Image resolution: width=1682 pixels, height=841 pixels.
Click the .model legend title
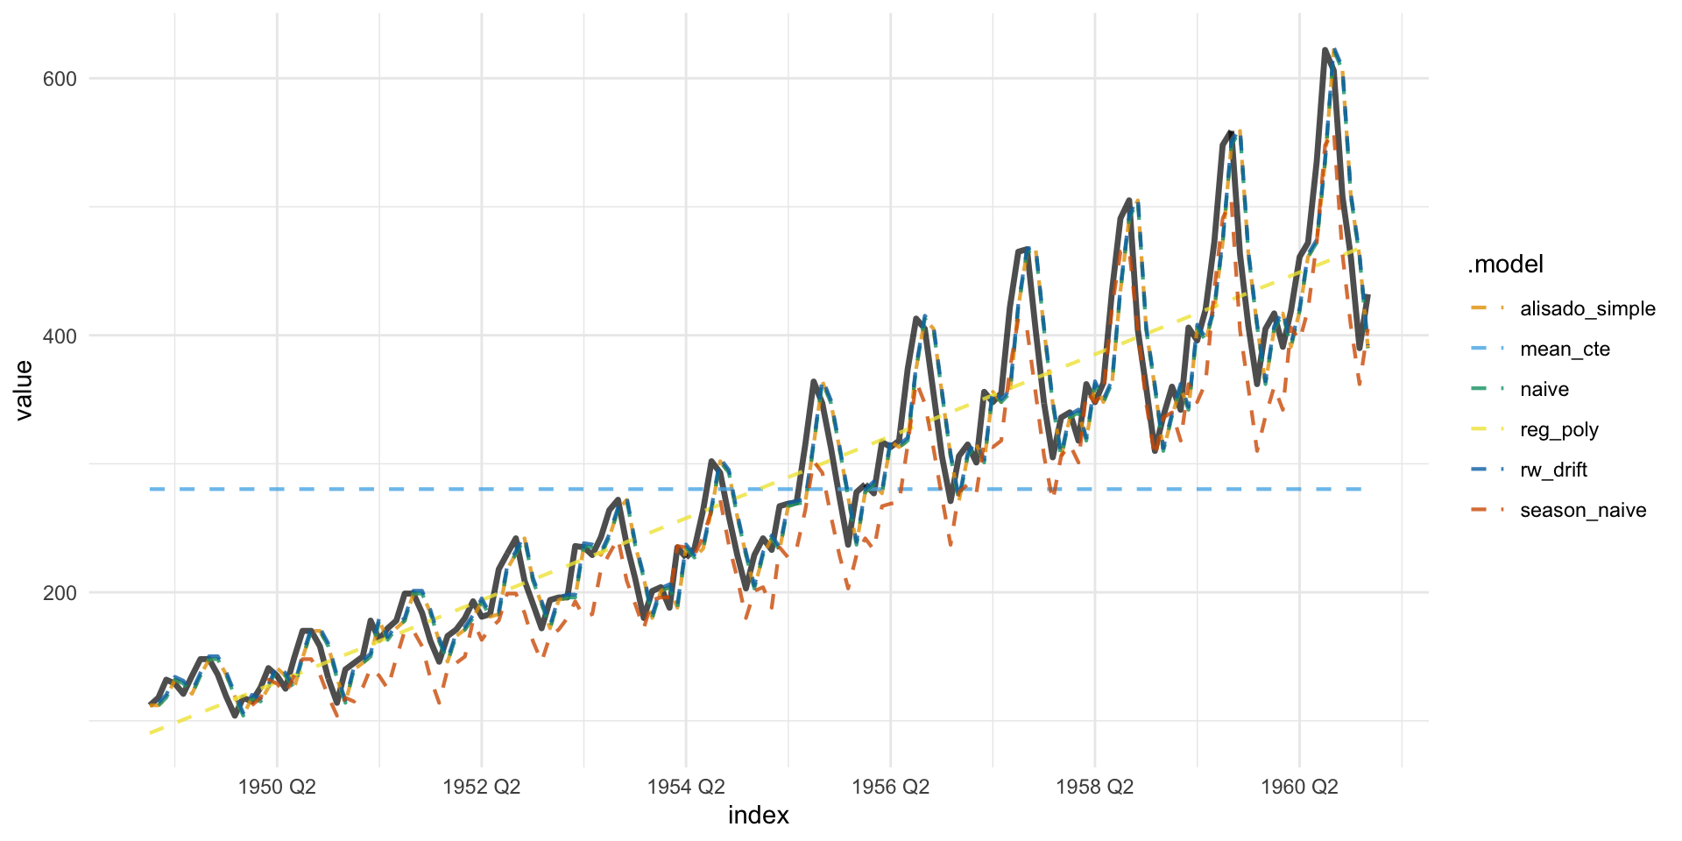tap(1505, 265)
